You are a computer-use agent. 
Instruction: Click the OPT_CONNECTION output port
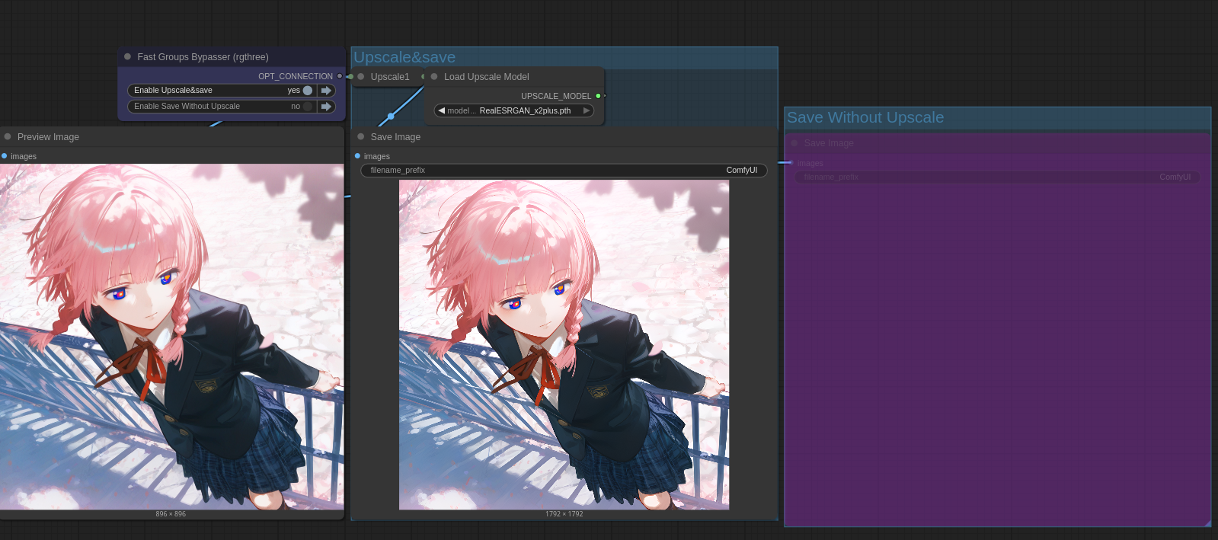tap(340, 76)
